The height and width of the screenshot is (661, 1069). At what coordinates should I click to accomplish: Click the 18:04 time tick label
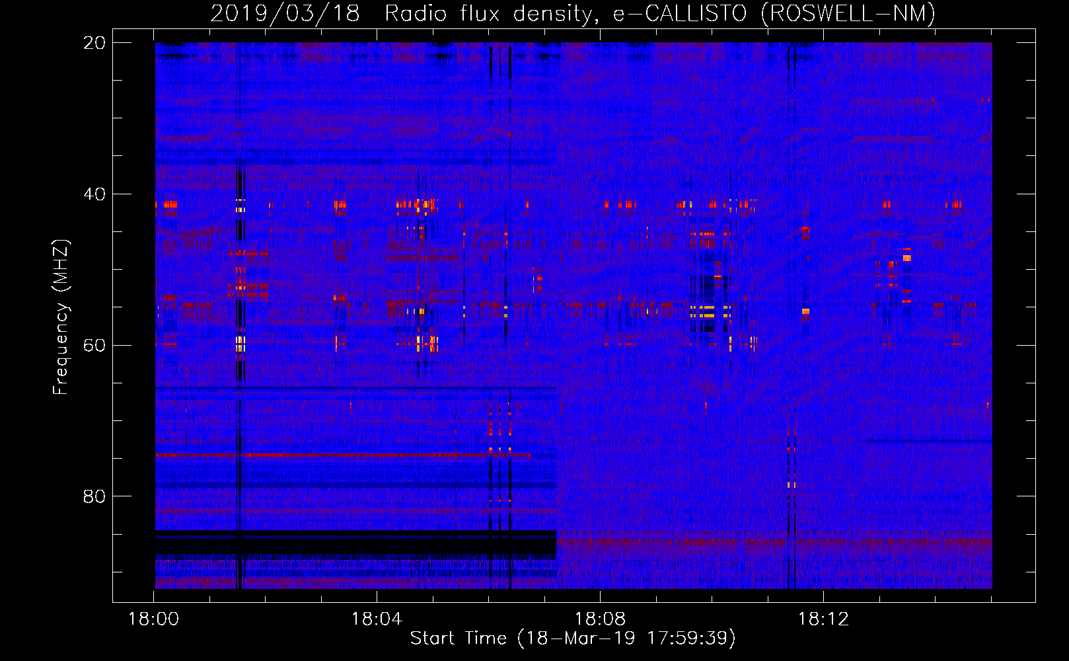point(377,619)
